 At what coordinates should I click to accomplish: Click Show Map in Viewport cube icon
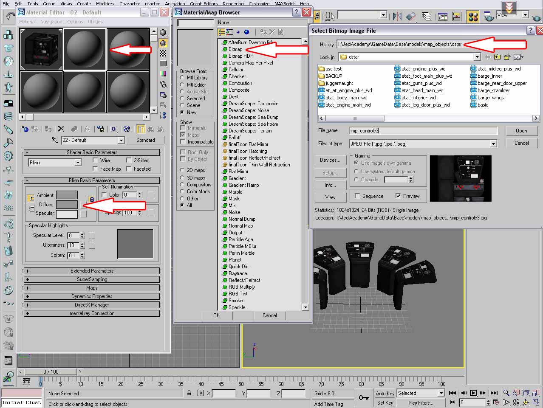tap(127, 129)
